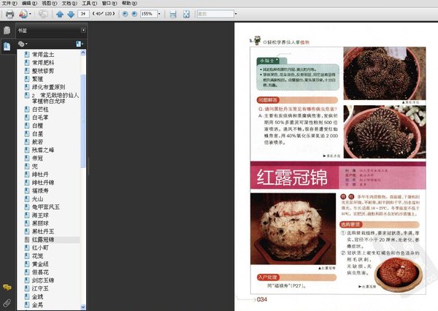Go to next page with blue down arrow
The height and width of the screenshot is (311, 438).
pyautogui.click(x=71, y=14)
